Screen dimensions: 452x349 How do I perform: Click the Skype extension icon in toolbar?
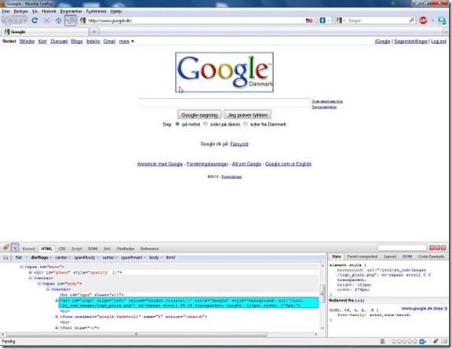tap(442, 20)
